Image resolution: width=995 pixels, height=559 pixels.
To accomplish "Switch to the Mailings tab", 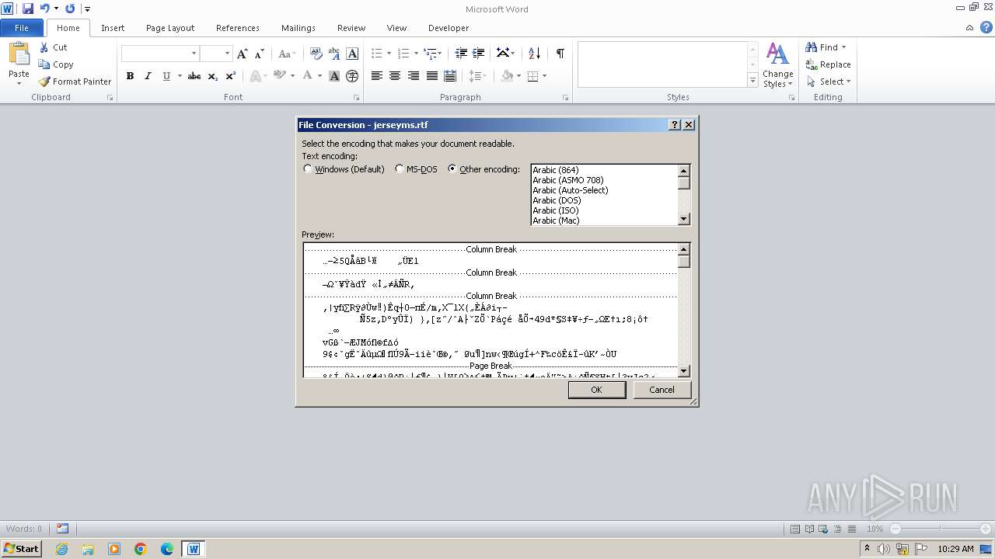I will tap(298, 28).
